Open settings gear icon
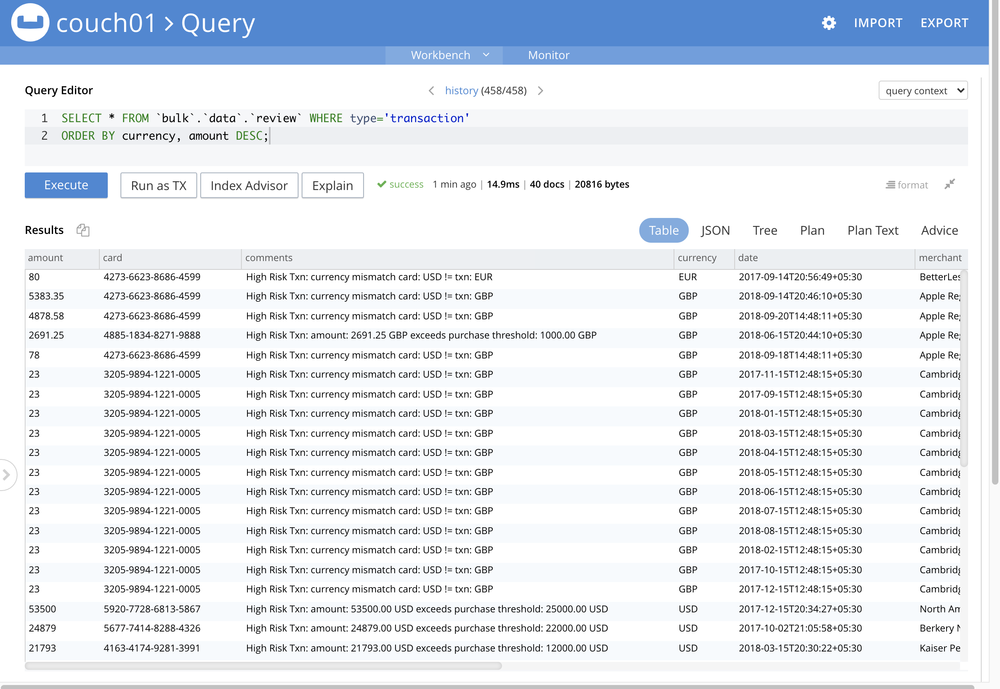The image size is (1000, 689). (828, 23)
